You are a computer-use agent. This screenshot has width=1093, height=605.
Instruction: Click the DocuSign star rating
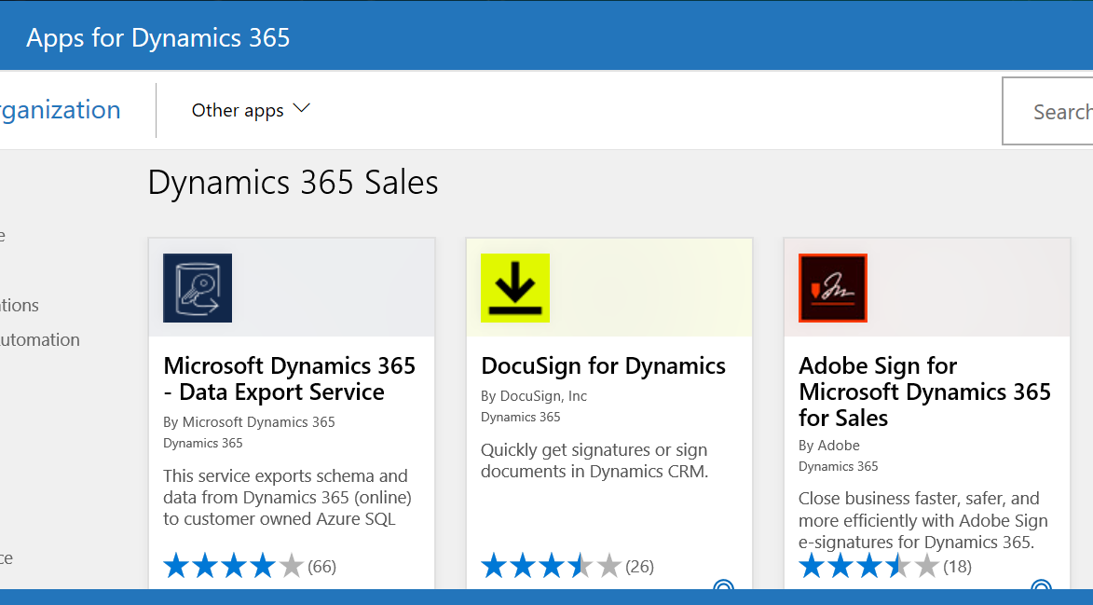[551, 566]
